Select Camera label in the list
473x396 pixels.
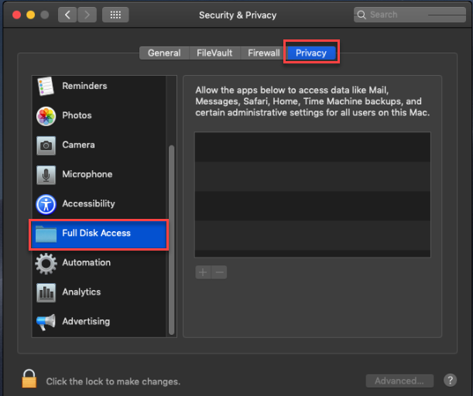click(x=78, y=145)
